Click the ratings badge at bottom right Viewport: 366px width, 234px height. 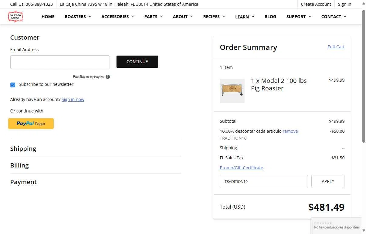pos(336,226)
